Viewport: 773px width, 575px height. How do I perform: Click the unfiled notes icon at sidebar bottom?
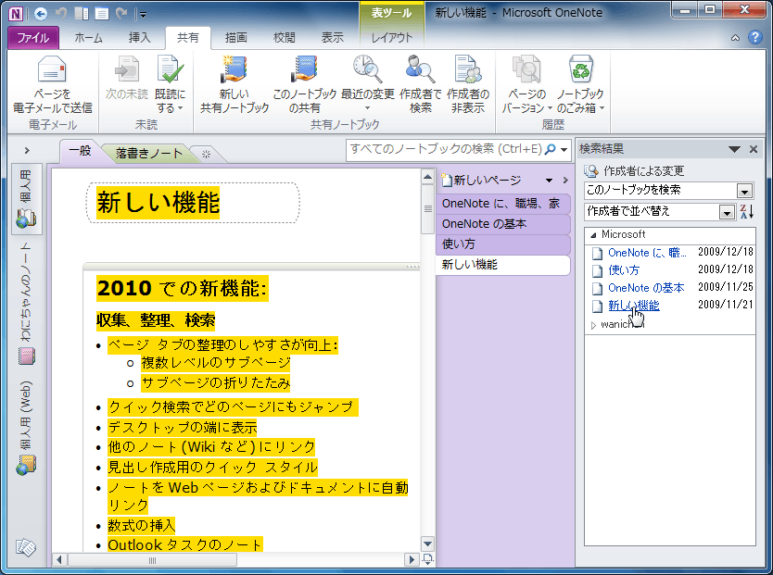25,547
